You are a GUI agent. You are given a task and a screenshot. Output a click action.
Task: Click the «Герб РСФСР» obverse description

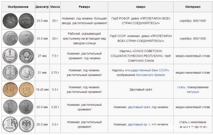click(x=141, y=21)
